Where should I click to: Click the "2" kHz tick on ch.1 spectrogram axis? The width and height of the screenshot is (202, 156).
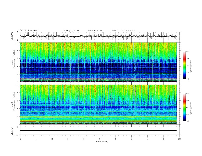[x=18, y=74]
